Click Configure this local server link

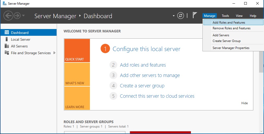[x=146, y=49]
